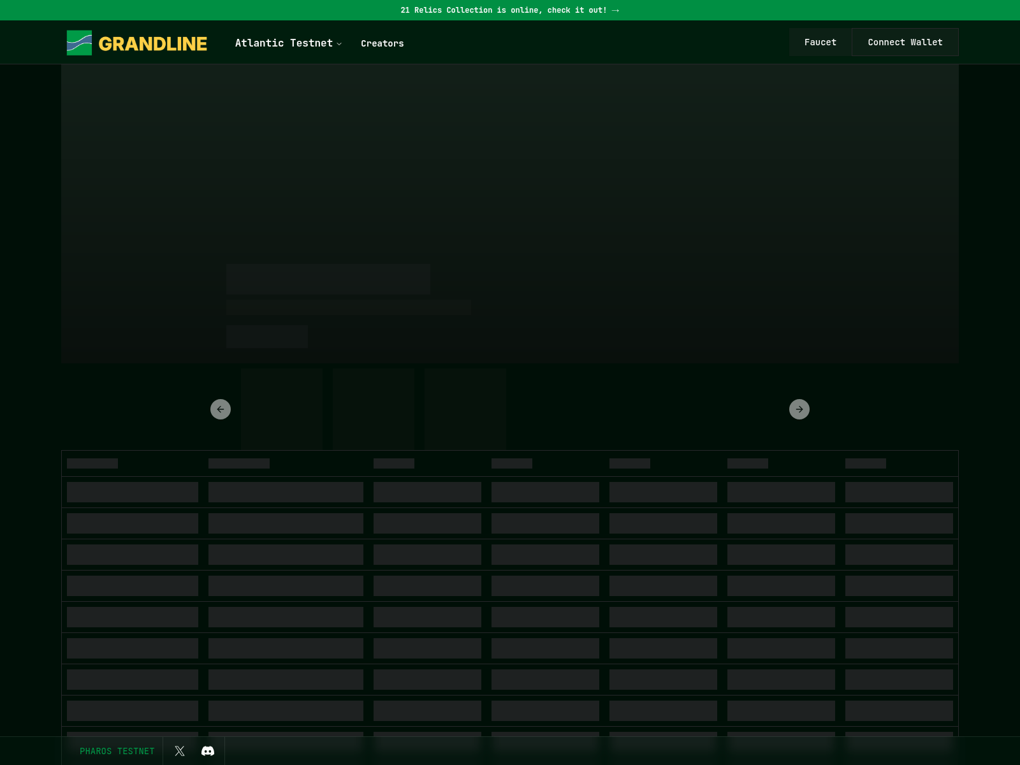Click the PHAROS TESTNET selector
Viewport: 1020px width, 765px height.
(x=117, y=751)
